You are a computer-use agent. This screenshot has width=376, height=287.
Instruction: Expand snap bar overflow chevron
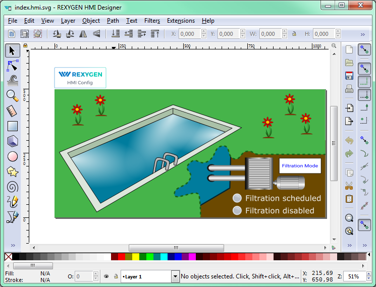365,245
